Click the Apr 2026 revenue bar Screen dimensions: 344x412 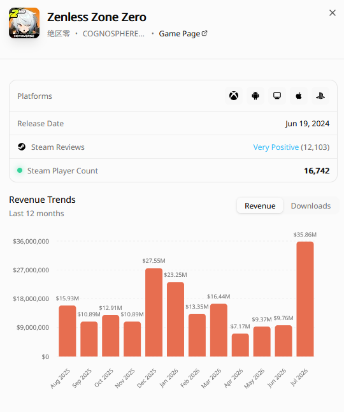(x=240, y=345)
